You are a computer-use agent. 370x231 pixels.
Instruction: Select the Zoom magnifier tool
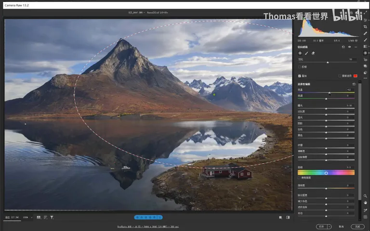pos(366,196)
